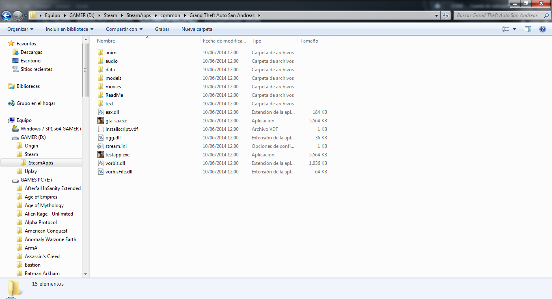Open the Age of Empires folder
Viewport: 552px width, 299px height.
pos(41,197)
